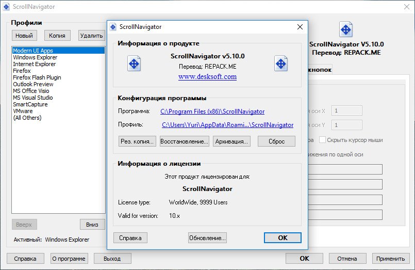Click the Выход button
This screenshot has width=415, height=270.
[112, 258]
